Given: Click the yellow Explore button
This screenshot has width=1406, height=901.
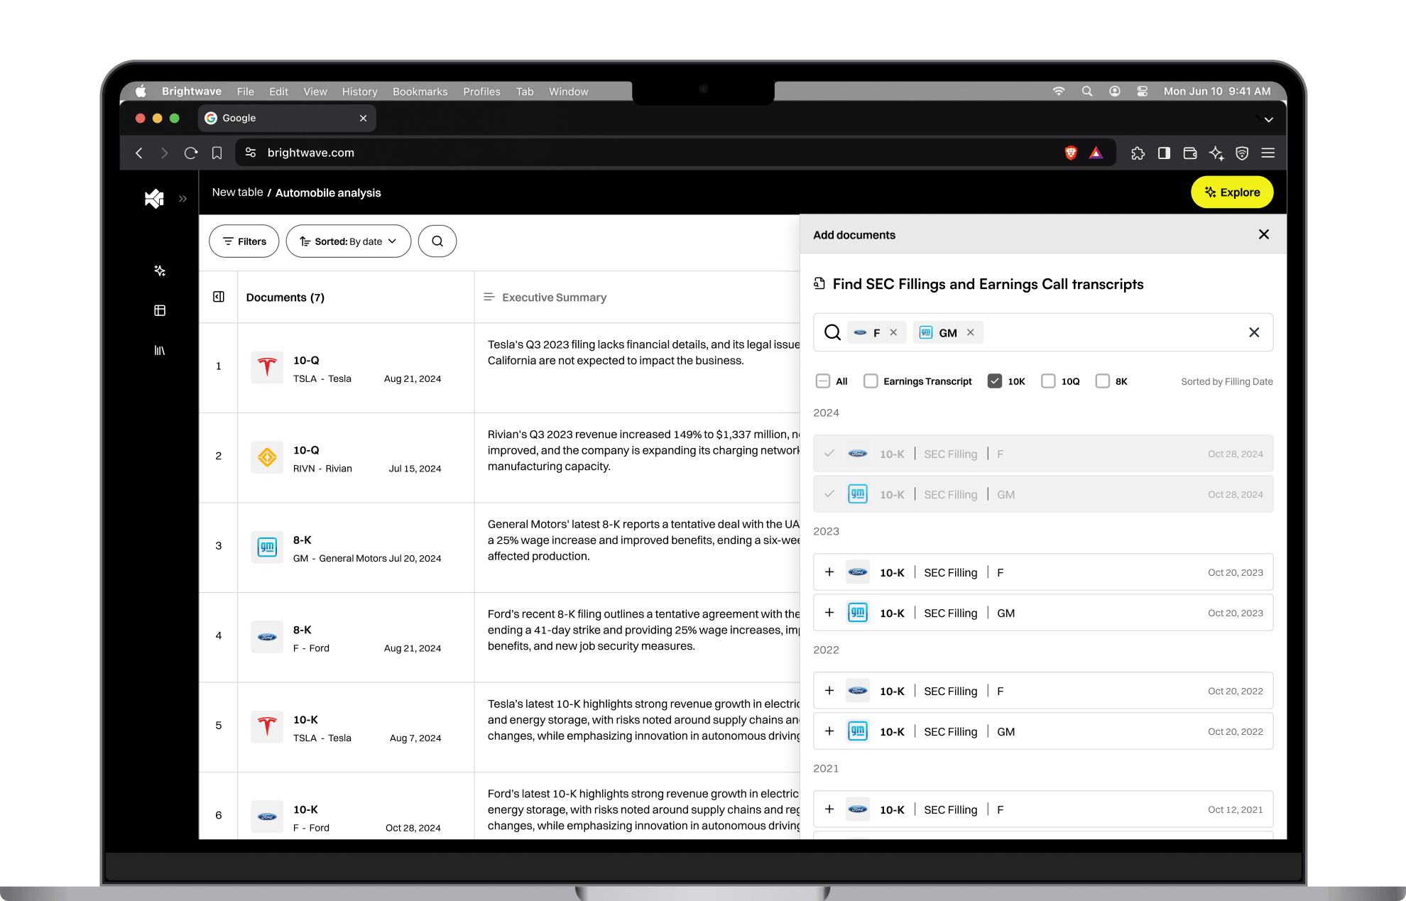Looking at the screenshot, I should [1231, 192].
